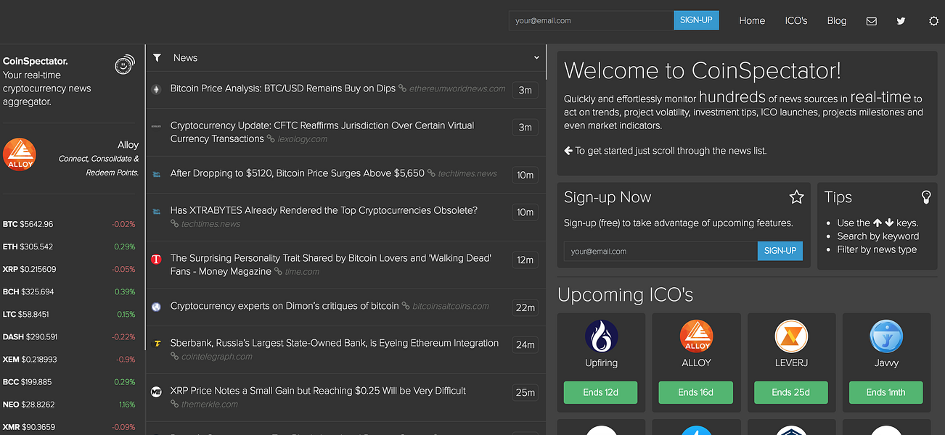945x435 pixels.
Task: Click the Alloy 'Connect, Consolidate & Redeem Points' text
Action: point(99,165)
